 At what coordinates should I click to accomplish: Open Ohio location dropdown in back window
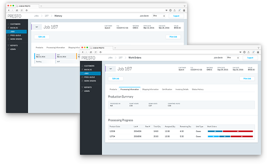click(x=159, y=16)
